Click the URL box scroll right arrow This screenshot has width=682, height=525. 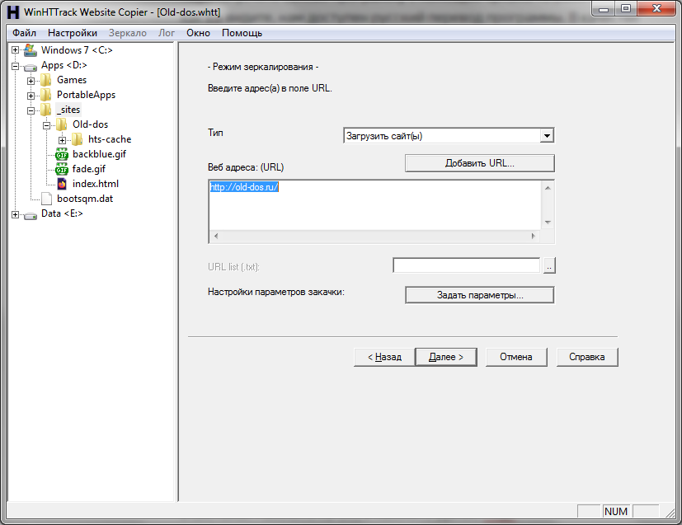coord(534,237)
